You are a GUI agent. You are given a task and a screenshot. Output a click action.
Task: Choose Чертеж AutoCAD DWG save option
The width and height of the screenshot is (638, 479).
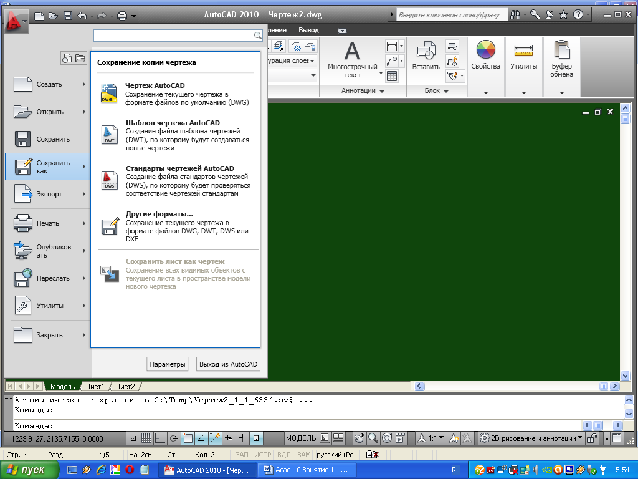tap(175, 94)
